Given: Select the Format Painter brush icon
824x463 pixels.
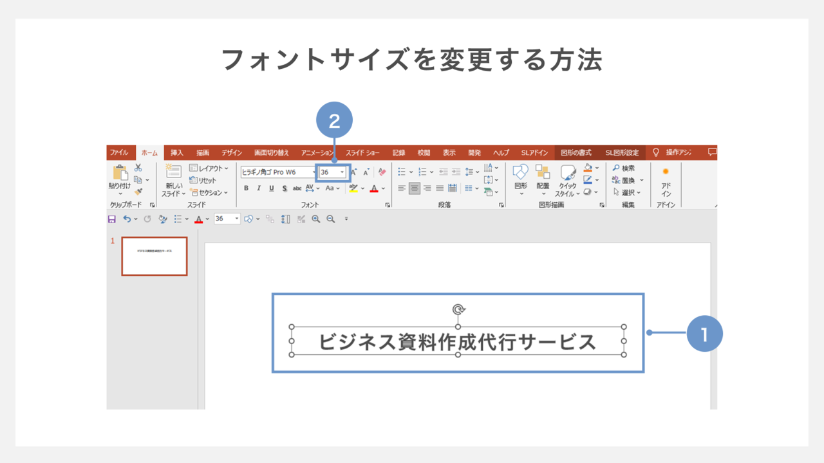Looking at the screenshot, I should click(x=138, y=191).
